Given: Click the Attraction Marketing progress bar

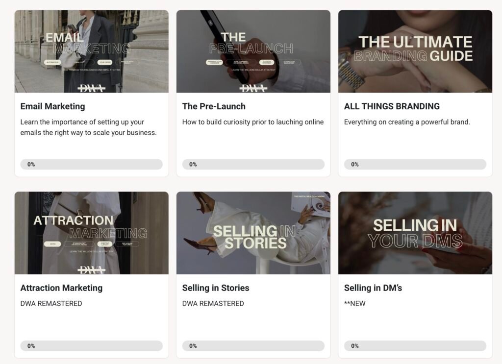Looking at the screenshot, I should (x=92, y=346).
